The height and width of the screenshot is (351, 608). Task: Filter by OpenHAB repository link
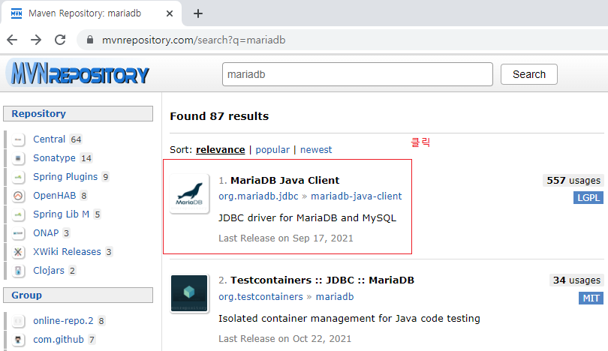pos(54,195)
